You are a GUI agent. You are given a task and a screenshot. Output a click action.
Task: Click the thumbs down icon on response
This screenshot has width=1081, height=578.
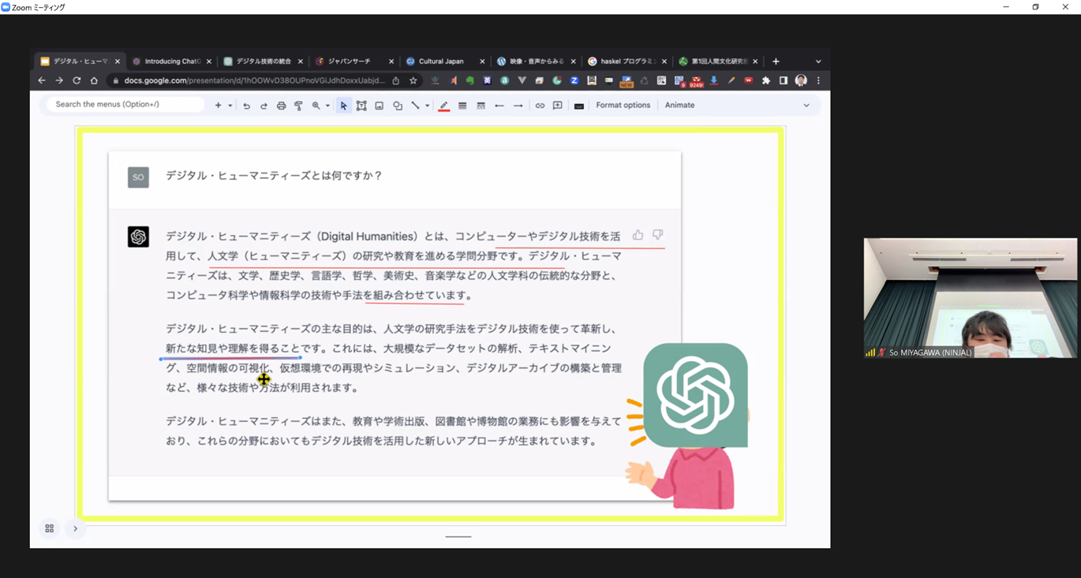tap(657, 235)
